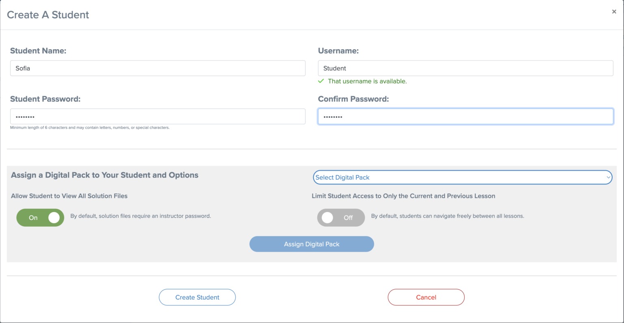Select the Assign a Digital Pack section header
This screenshot has width=624, height=323.
click(x=104, y=175)
